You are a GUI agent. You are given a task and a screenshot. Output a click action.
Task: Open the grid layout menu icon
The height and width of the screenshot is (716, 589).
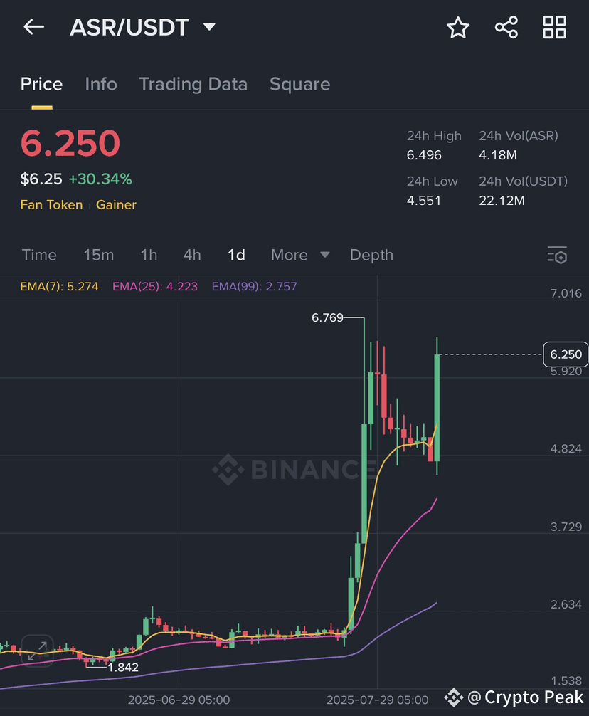click(554, 27)
